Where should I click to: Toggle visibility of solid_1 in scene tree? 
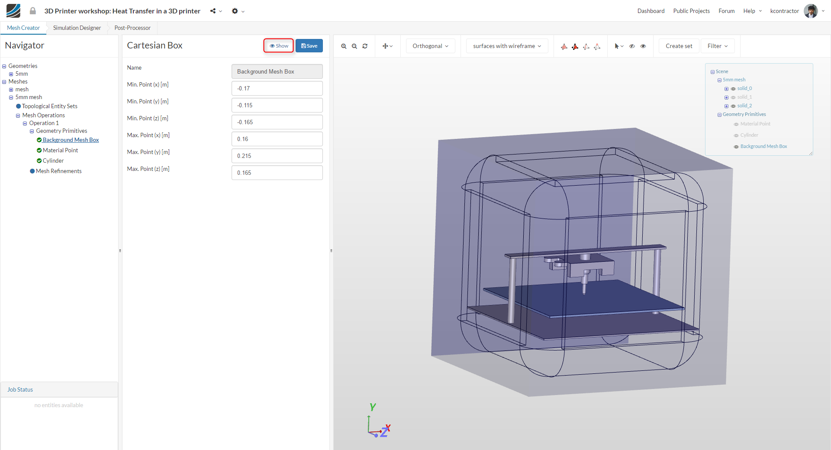[733, 97]
